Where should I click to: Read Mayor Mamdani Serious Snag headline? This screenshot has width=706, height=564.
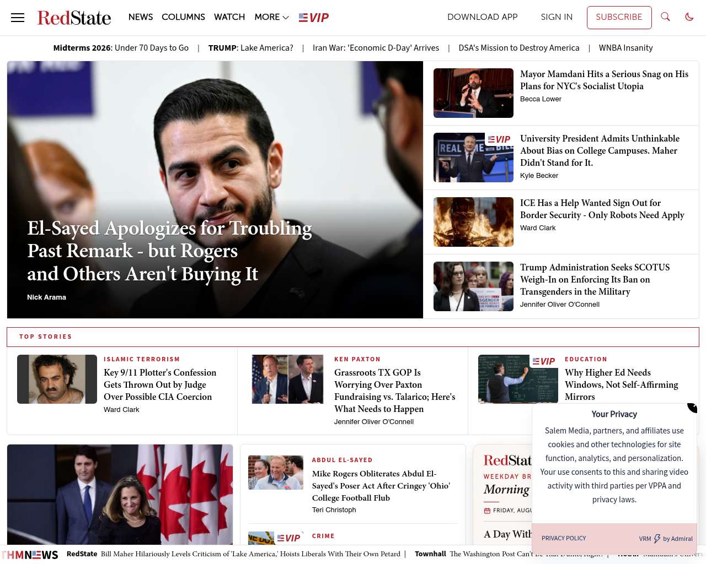point(604,80)
